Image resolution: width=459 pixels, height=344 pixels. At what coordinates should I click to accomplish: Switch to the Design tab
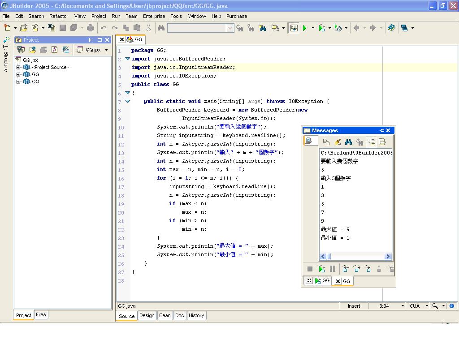click(147, 315)
